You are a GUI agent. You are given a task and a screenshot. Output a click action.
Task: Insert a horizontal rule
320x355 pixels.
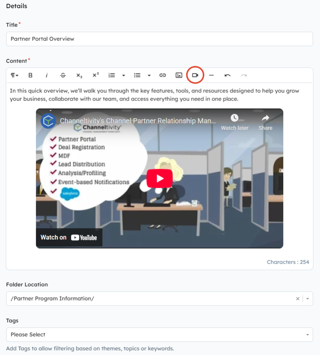coord(211,75)
